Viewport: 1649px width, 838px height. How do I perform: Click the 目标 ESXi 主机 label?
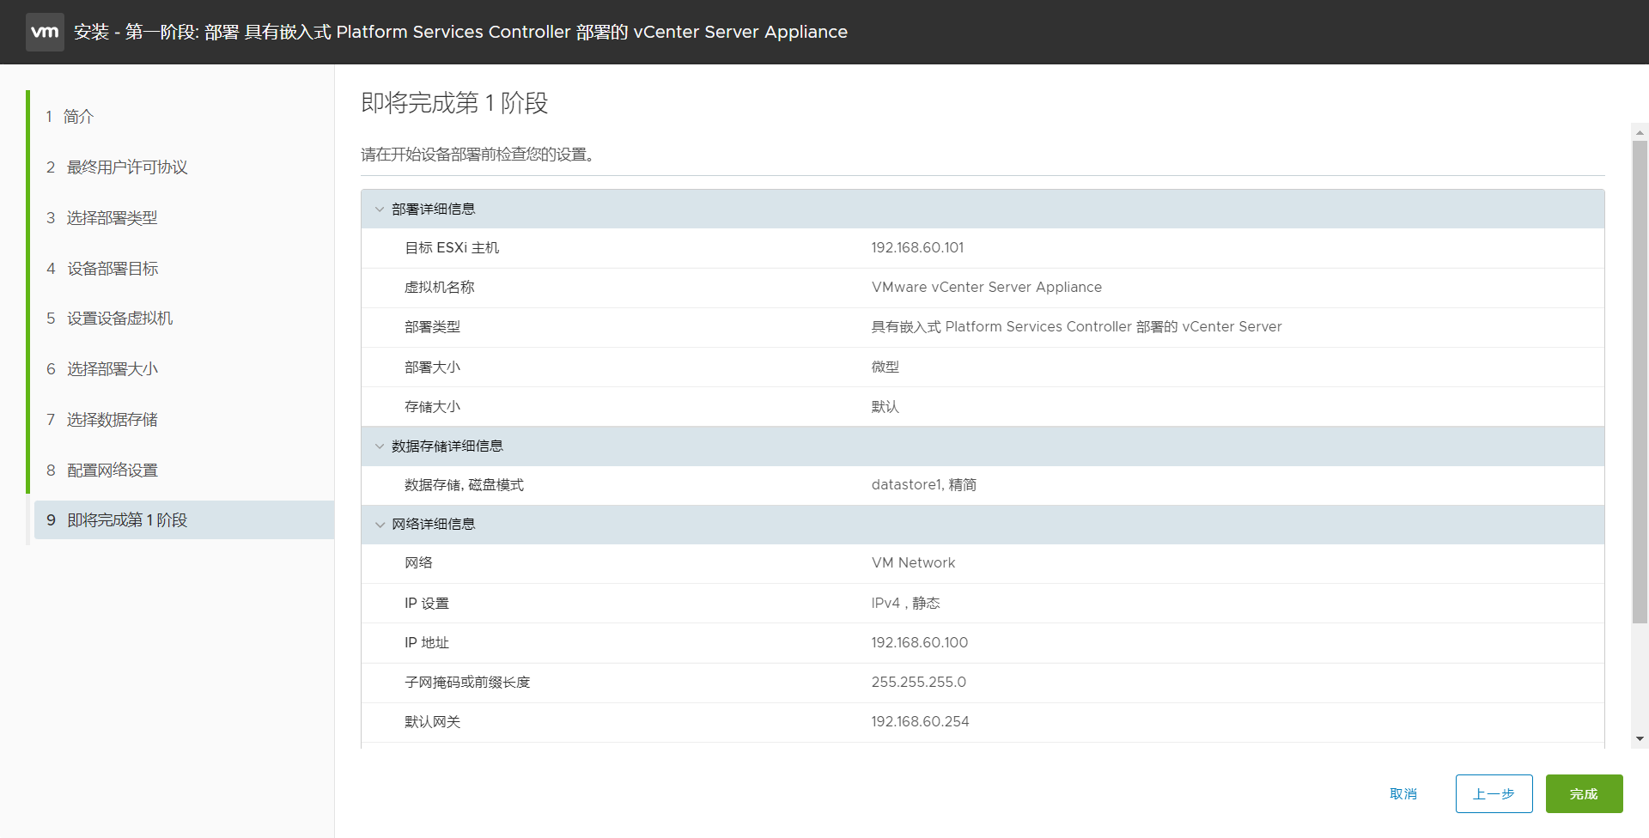pos(452,247)
